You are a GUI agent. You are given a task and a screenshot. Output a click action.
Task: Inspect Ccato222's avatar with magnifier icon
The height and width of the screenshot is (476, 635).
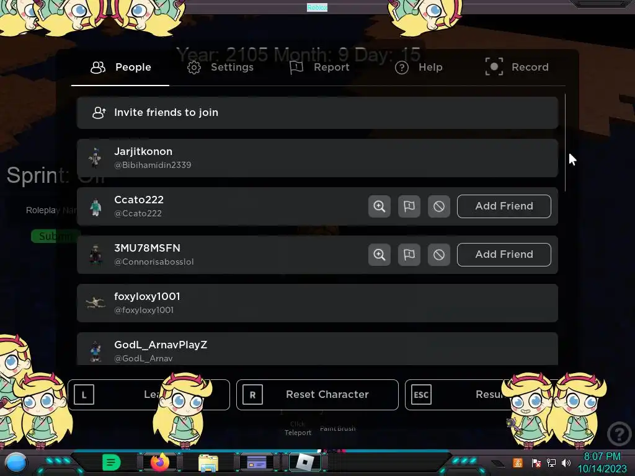[x=379, y=206]
